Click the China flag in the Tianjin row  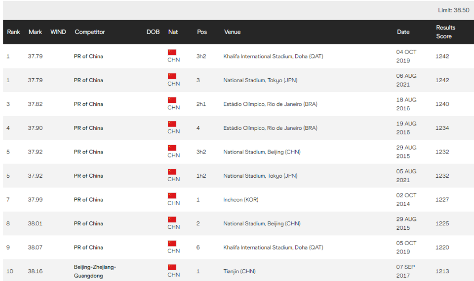pos(172,267)
